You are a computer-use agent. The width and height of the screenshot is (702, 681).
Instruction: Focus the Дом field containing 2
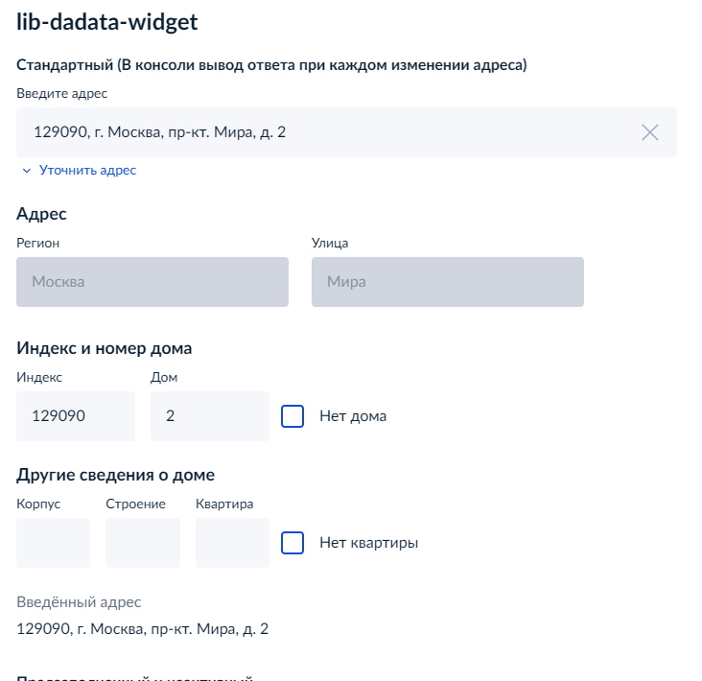210,416
